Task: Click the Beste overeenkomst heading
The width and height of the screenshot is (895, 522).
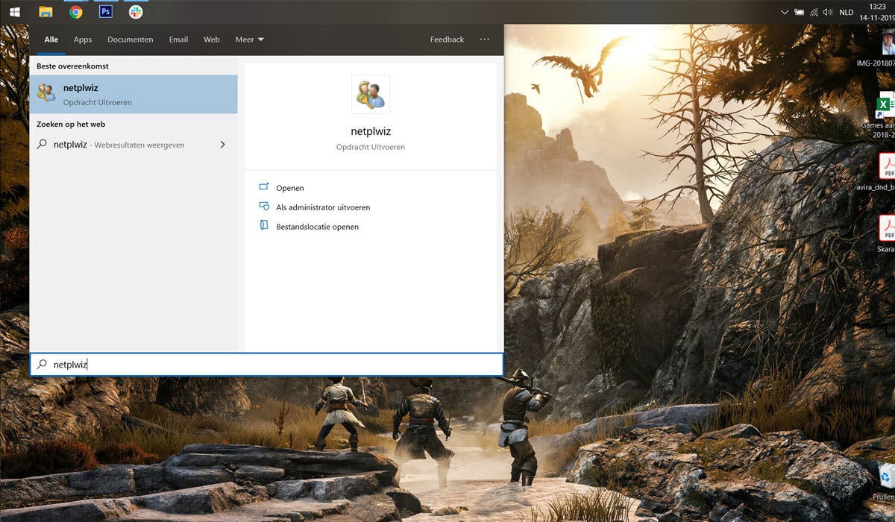Action: pos(72,66)
